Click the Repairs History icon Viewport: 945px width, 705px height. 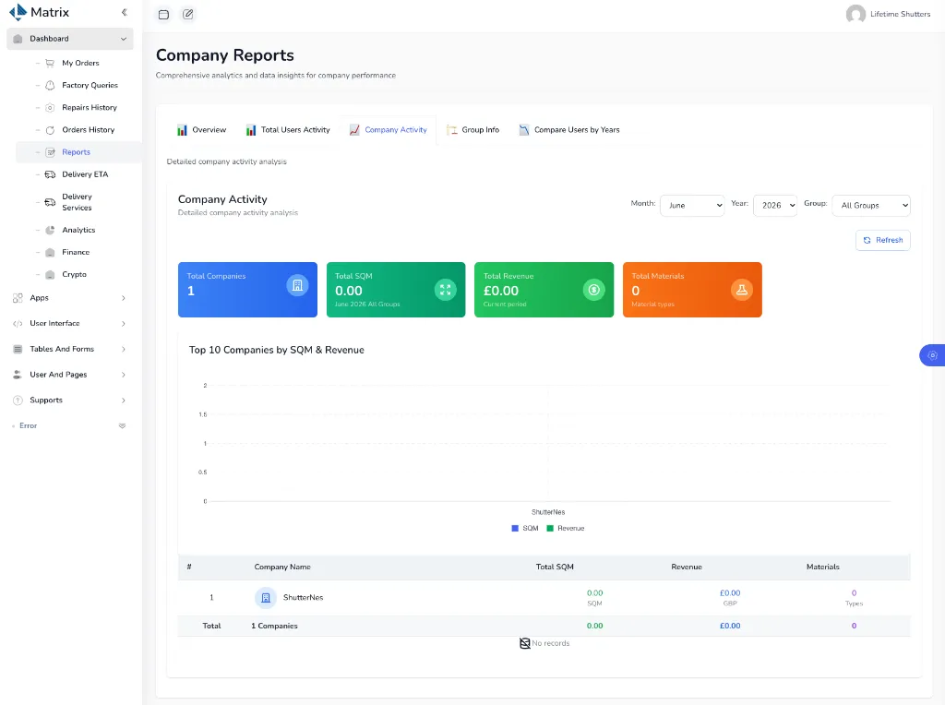click(x=50, y=108)
